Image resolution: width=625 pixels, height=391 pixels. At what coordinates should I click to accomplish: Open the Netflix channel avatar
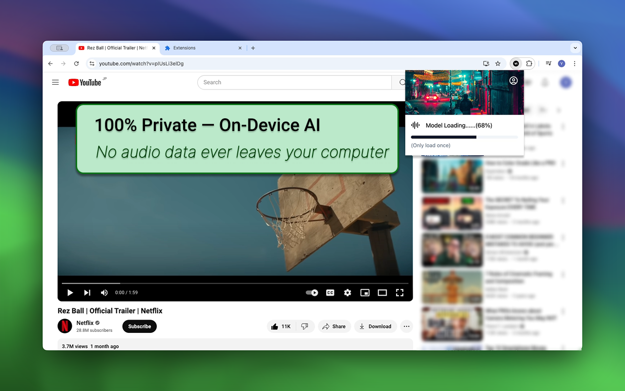[x=65, y=326]
